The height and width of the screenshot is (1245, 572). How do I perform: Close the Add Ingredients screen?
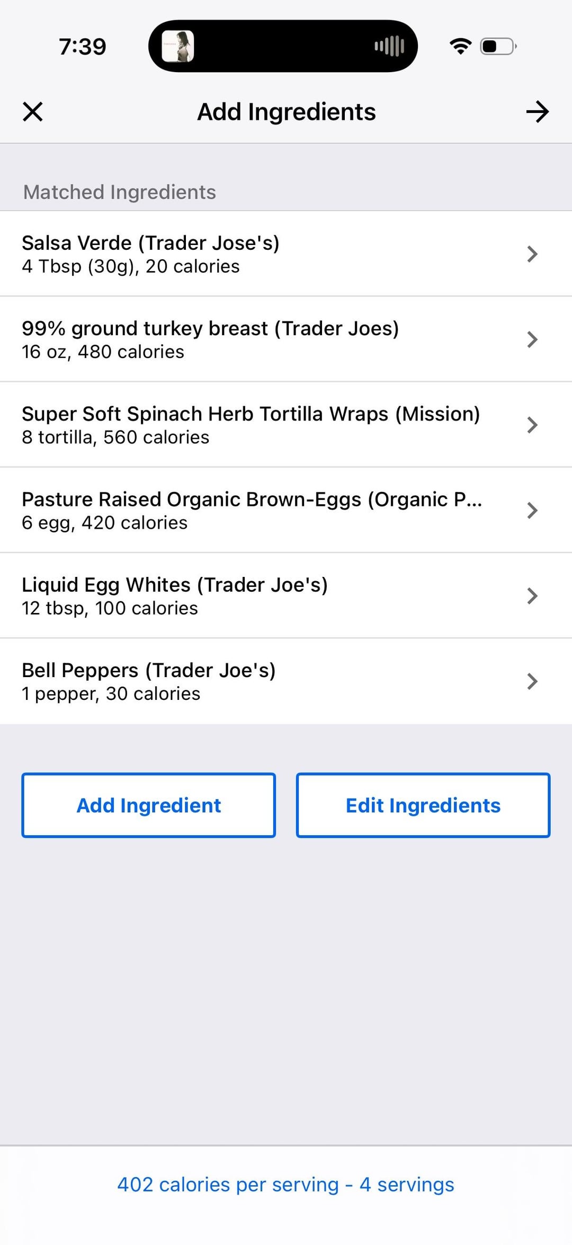point(33,112)
